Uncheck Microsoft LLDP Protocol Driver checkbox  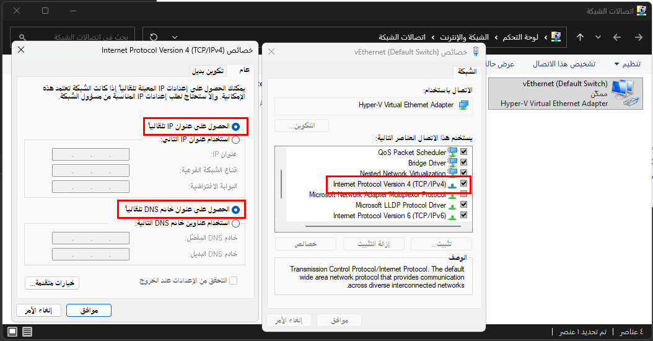point(463,205)
